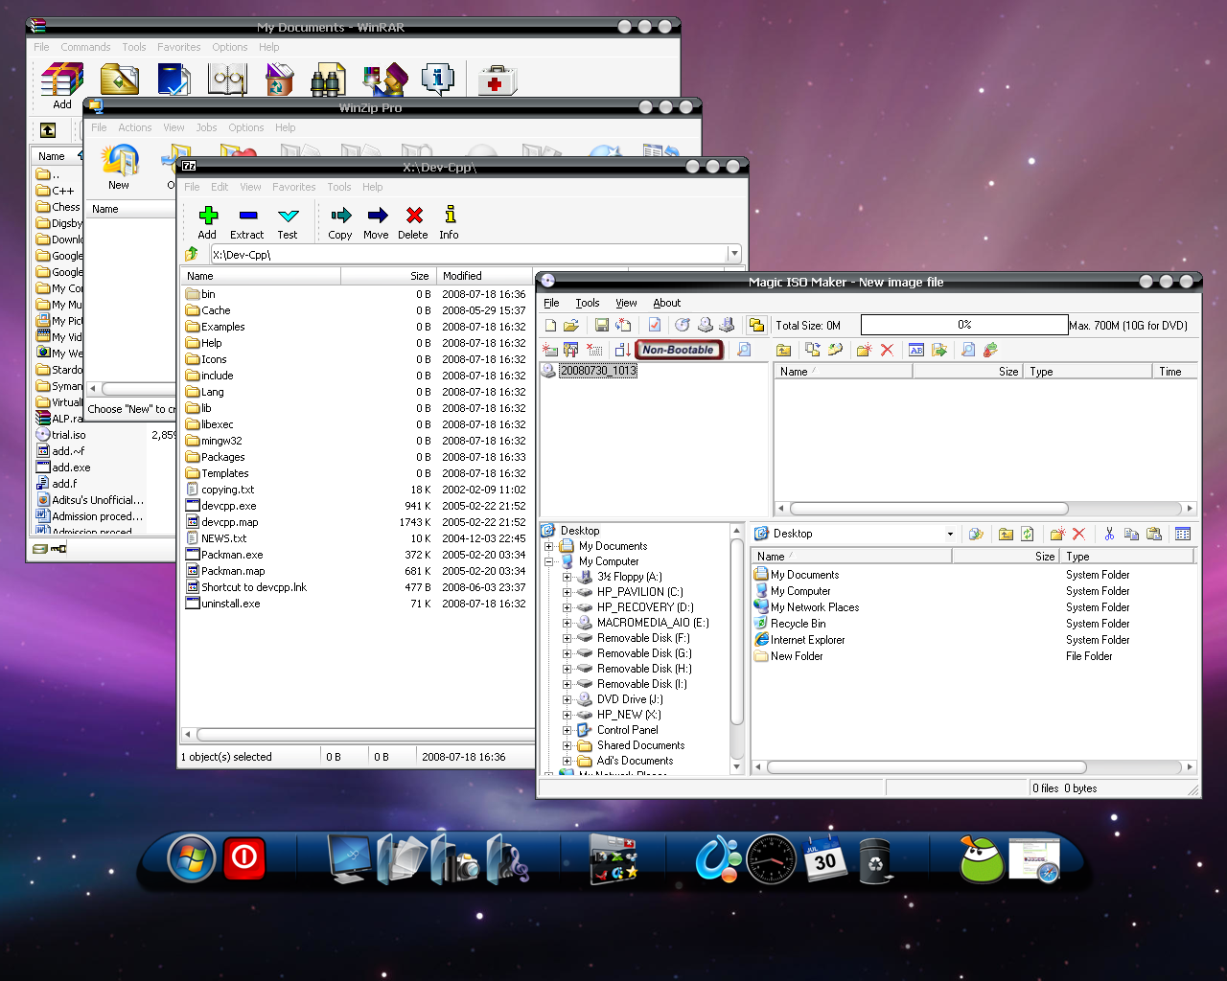Click the 7-Zip Extract toolbar icon

[x=247, y=217]
